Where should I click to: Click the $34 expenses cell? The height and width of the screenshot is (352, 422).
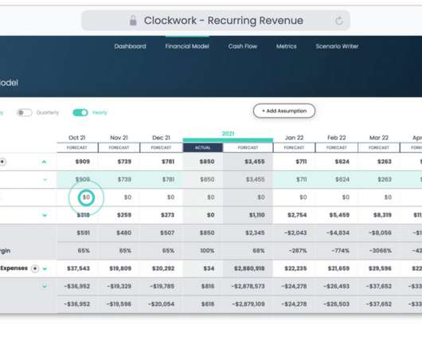pyautogui.click(x=209, y=268)
